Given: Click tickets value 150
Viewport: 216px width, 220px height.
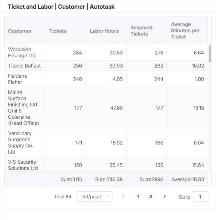Looking at the screenshot, I should pyautogui.click(x=78, y=165).
